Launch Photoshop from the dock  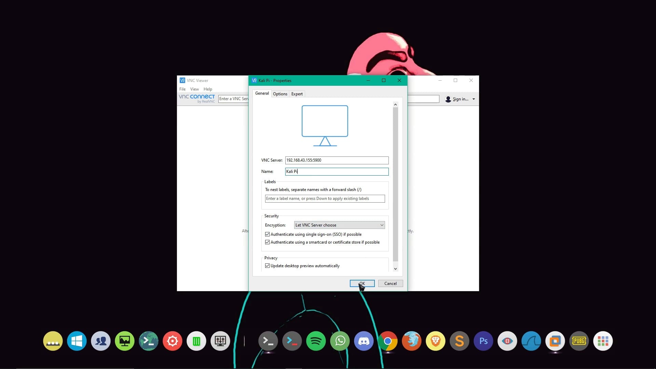[x=483, y=341]
